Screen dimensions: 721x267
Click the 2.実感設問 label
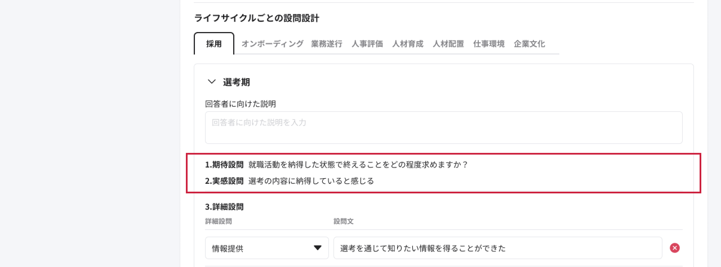click(x=224, y=181)
